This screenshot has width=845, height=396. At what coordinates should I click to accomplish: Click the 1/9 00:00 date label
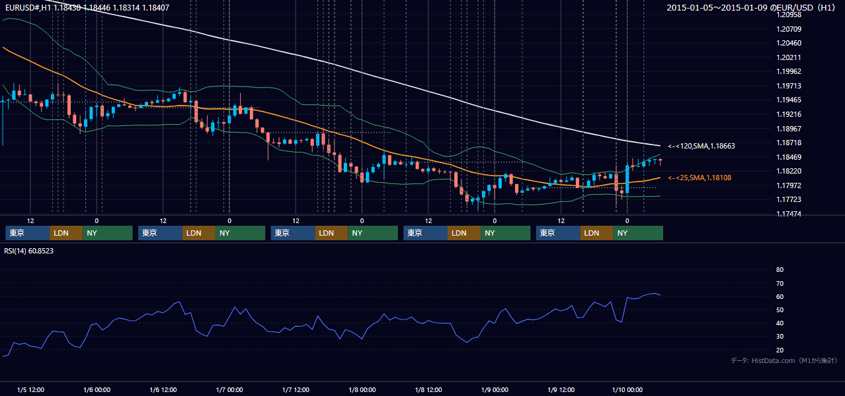(x=495, y=389)
